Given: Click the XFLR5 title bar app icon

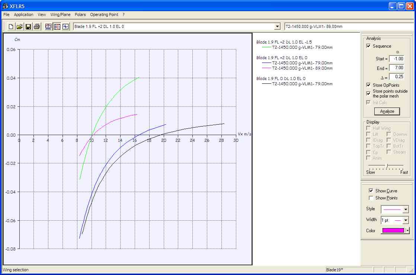Looking at the screenshot, I should [x=5, y=6].
